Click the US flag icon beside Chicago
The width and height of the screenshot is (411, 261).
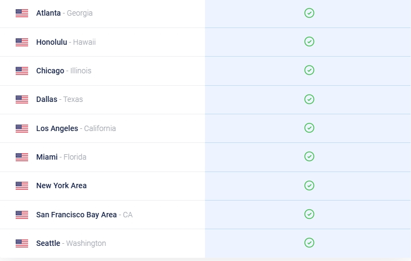[22, 71]
